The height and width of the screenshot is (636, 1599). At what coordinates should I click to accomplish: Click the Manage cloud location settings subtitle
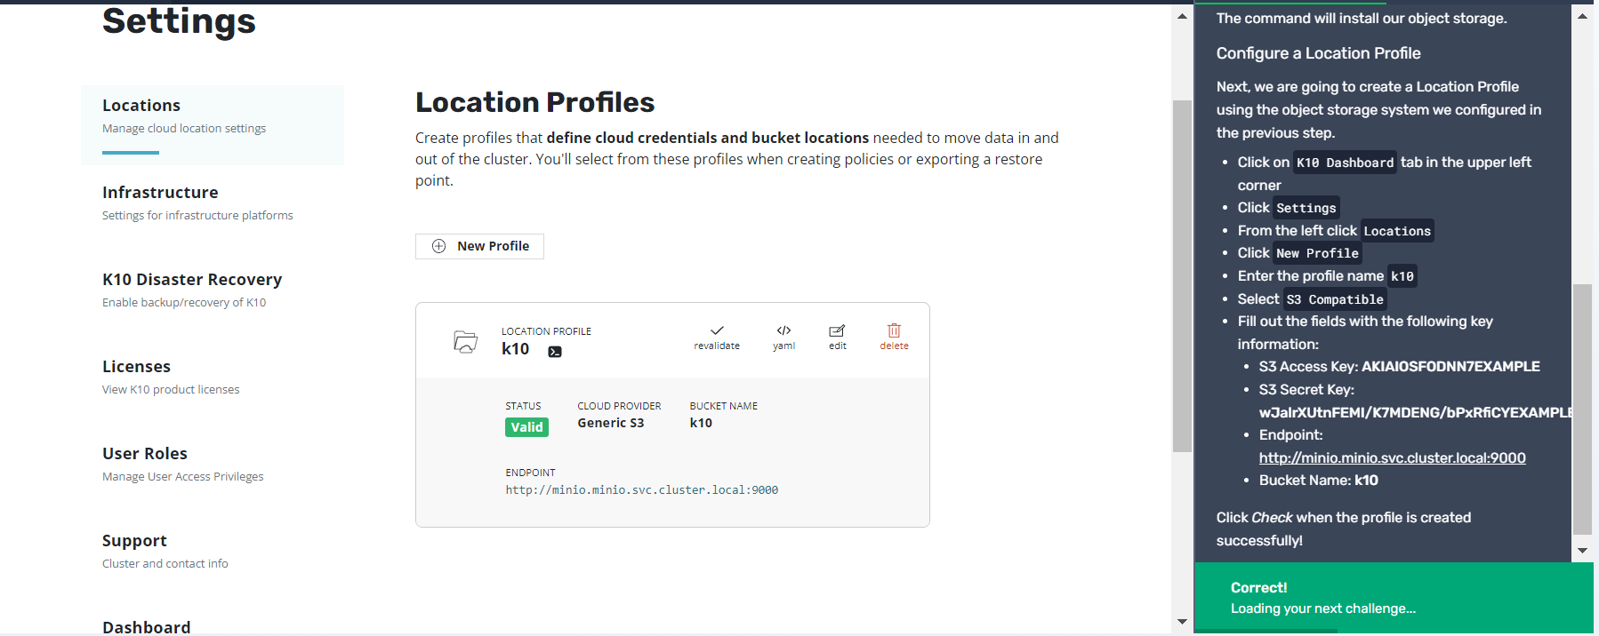pyautogui.click(x=184, y=129)
